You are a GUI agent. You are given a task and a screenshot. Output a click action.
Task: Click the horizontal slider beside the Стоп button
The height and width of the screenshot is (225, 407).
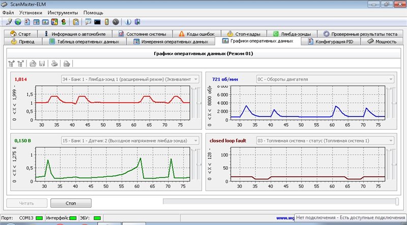coord(281,202)
